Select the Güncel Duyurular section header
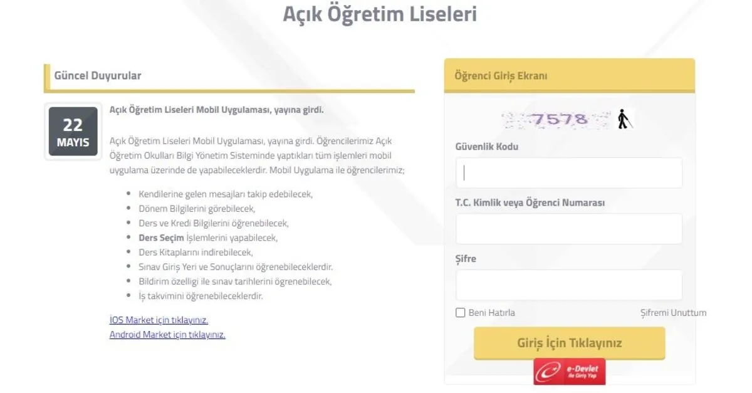This screenshot has height=393, width=752. click(x=98, y=76)
